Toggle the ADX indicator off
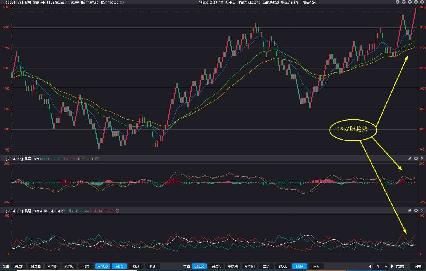 (x=119, y=267)
